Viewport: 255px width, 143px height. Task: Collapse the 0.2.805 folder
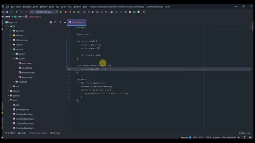tap(14, 58)
